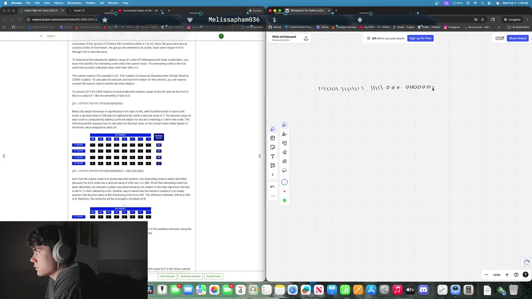
Task: Open the History menu
Action: tap(59, 3)
